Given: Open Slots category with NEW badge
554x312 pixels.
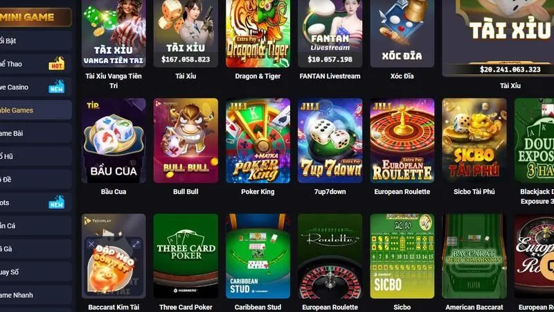Looking at the screenshot, I should click(36, 202).
